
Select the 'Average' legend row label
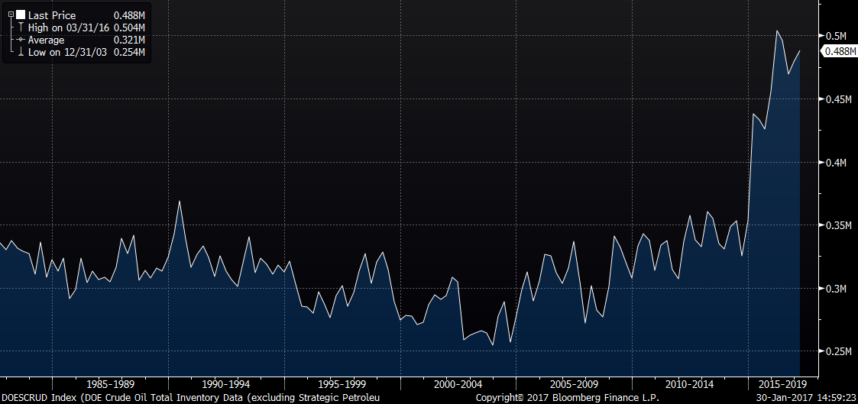(x=46, y=40)
